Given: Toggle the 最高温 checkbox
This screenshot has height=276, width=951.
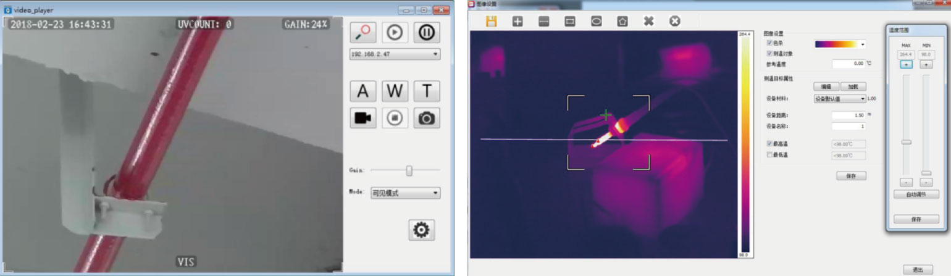Looking at the screenshot, I should point(769,144).
